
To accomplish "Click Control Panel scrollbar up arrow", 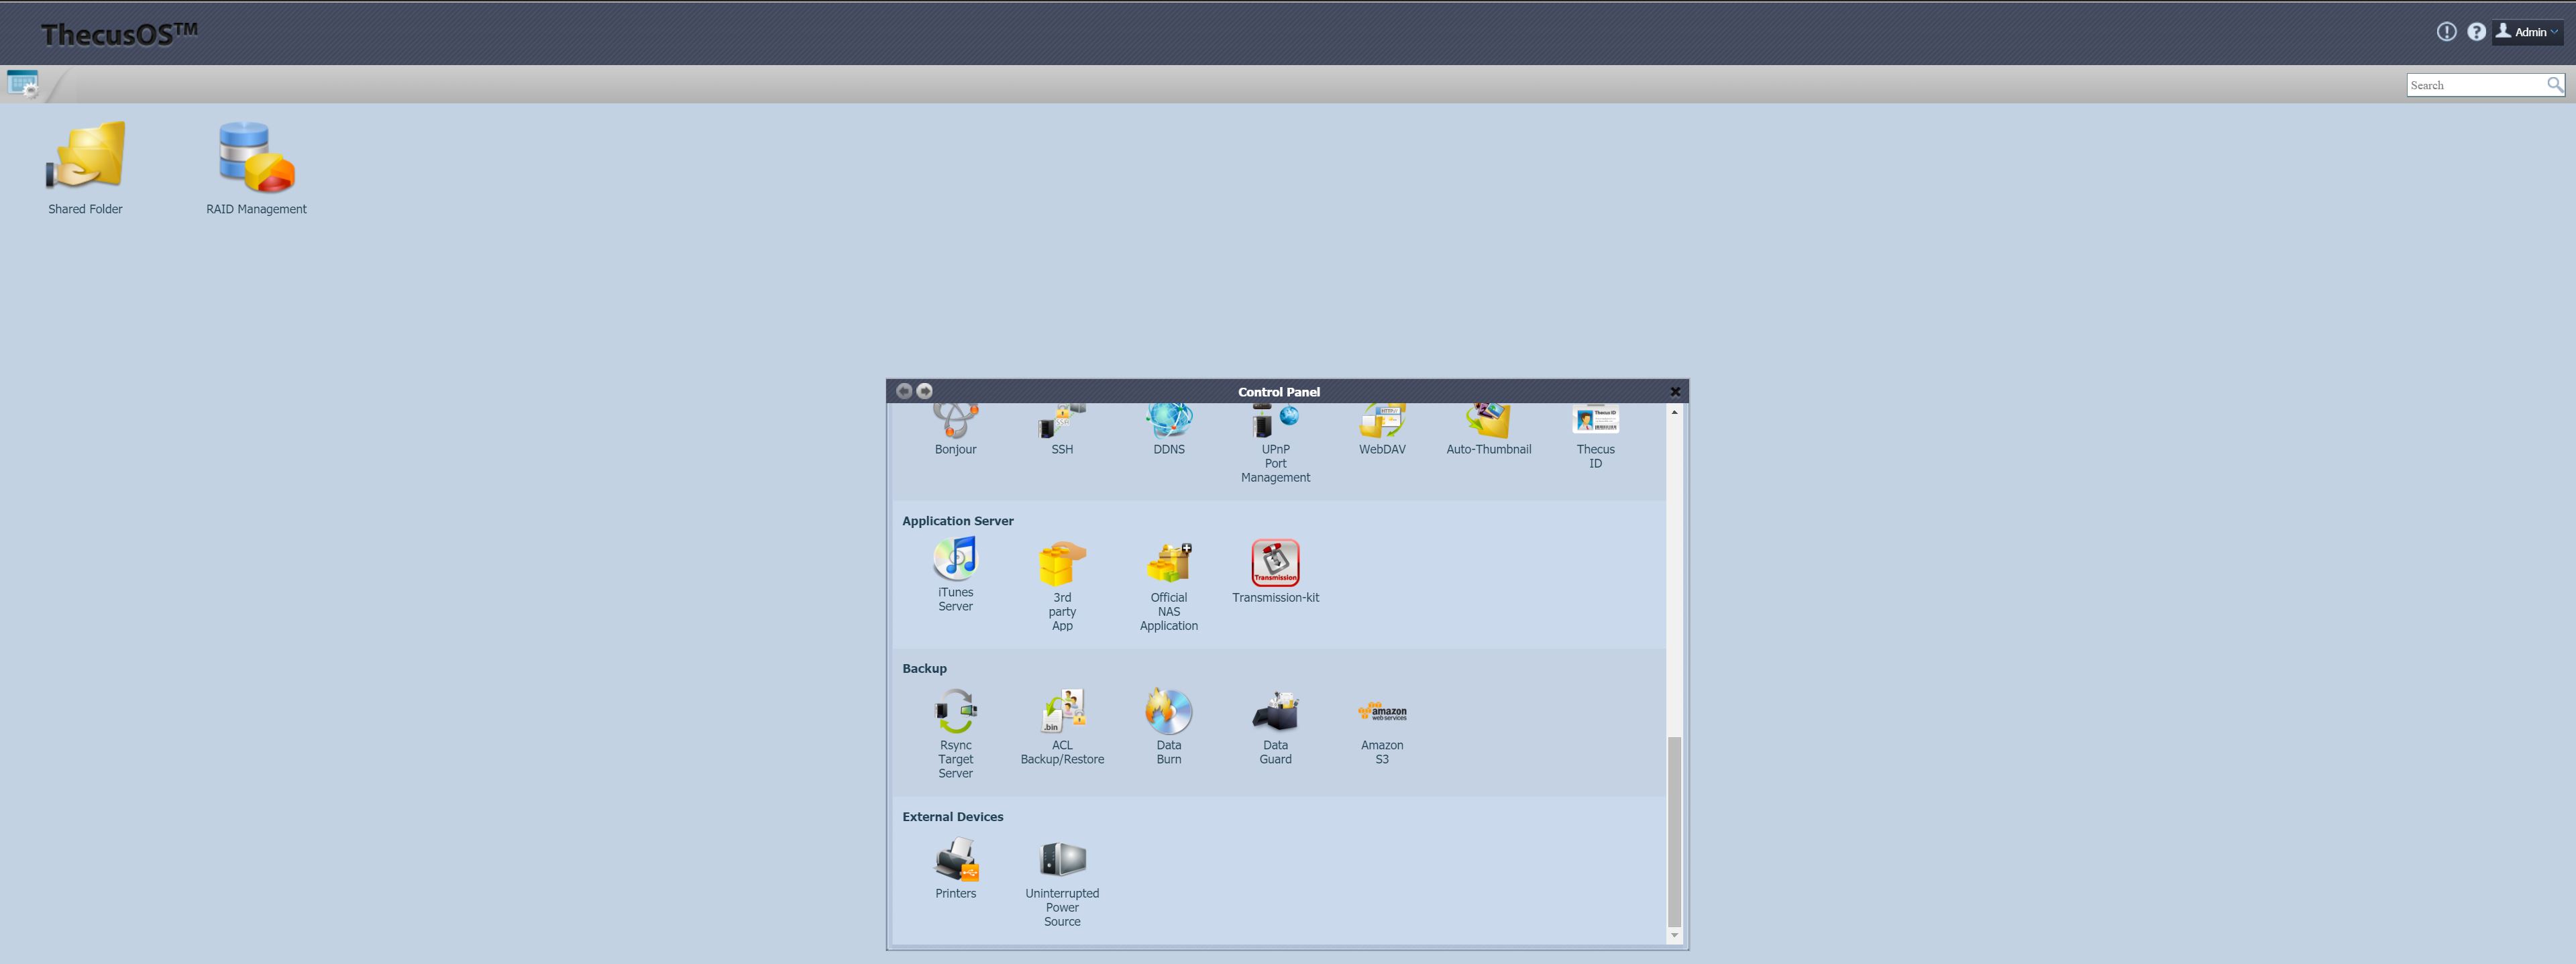I will 1674,413.
